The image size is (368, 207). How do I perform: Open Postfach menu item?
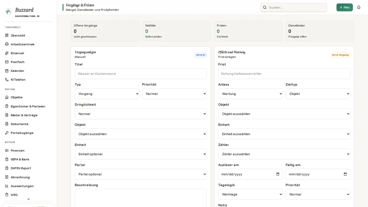coord(28,62)
